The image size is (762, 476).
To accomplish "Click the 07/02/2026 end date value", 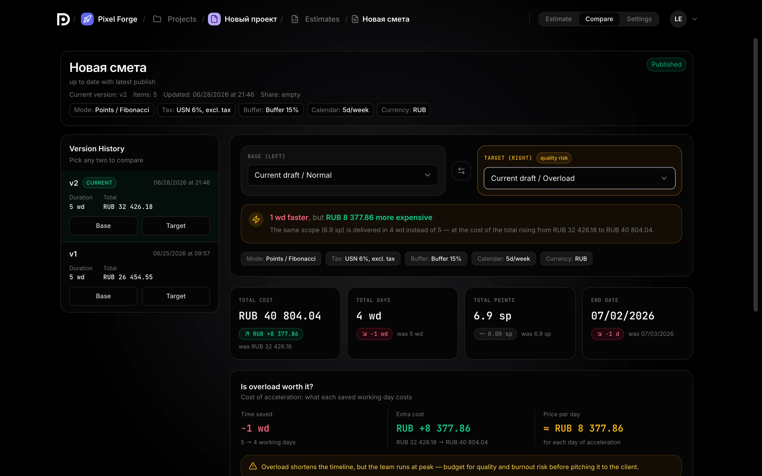I will (623, 316).
